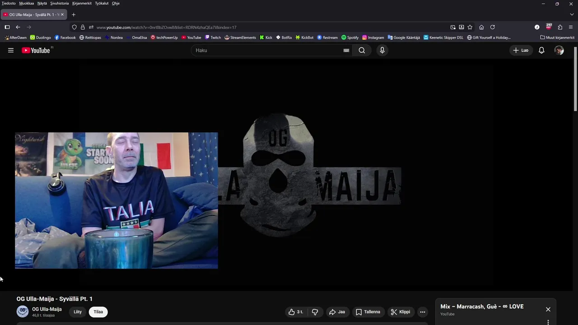
Task: Open the Työkalut menu
Action: [102, 3]
